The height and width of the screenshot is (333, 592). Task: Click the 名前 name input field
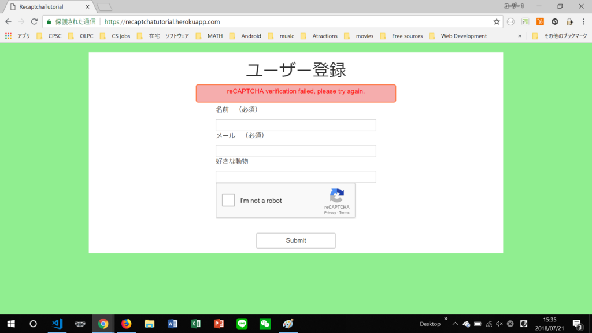pos(295,124)
